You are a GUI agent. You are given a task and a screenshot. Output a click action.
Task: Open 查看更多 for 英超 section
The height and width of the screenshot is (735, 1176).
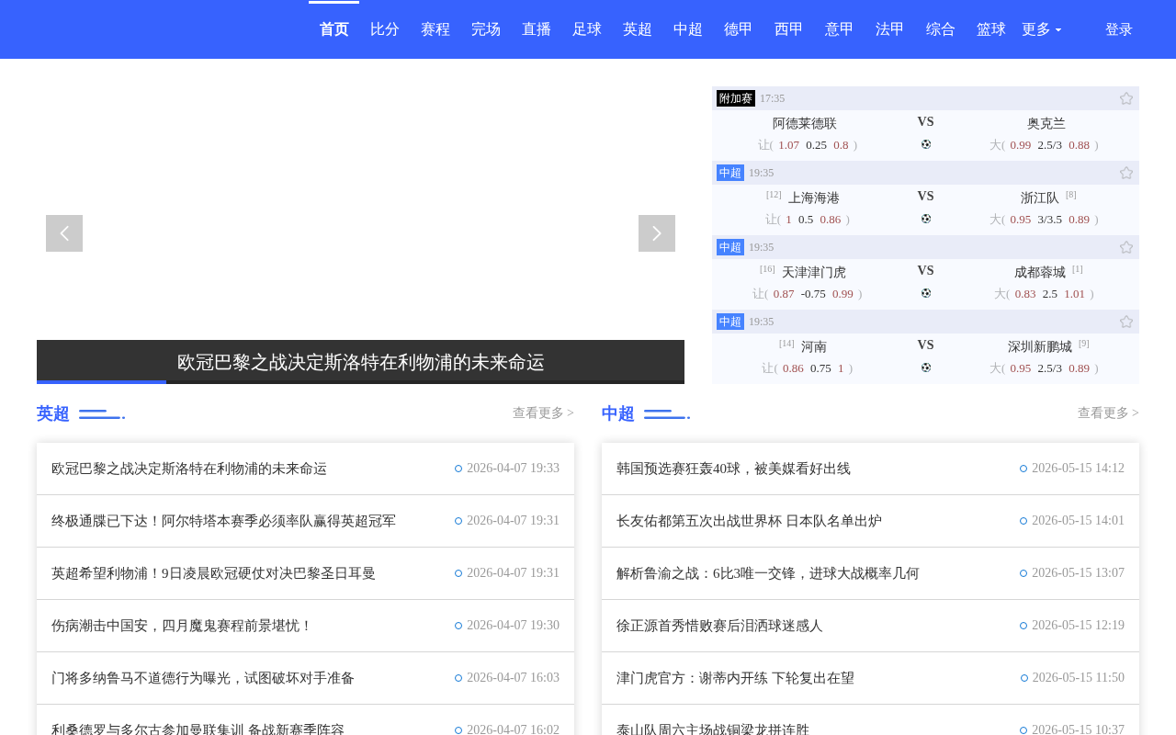pos(543,413)
